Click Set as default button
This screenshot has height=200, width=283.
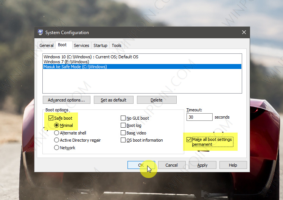[114, 100]
